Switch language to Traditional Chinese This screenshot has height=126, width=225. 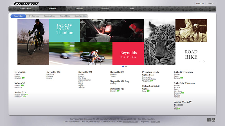click(211, 3)
